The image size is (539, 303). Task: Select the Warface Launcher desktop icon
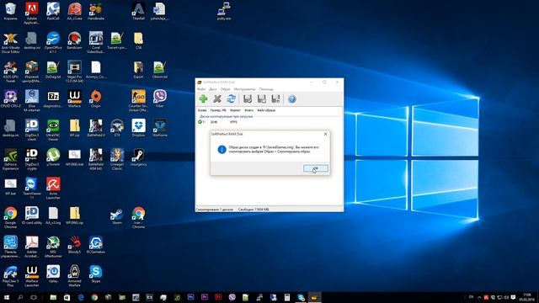coord(32,276)
